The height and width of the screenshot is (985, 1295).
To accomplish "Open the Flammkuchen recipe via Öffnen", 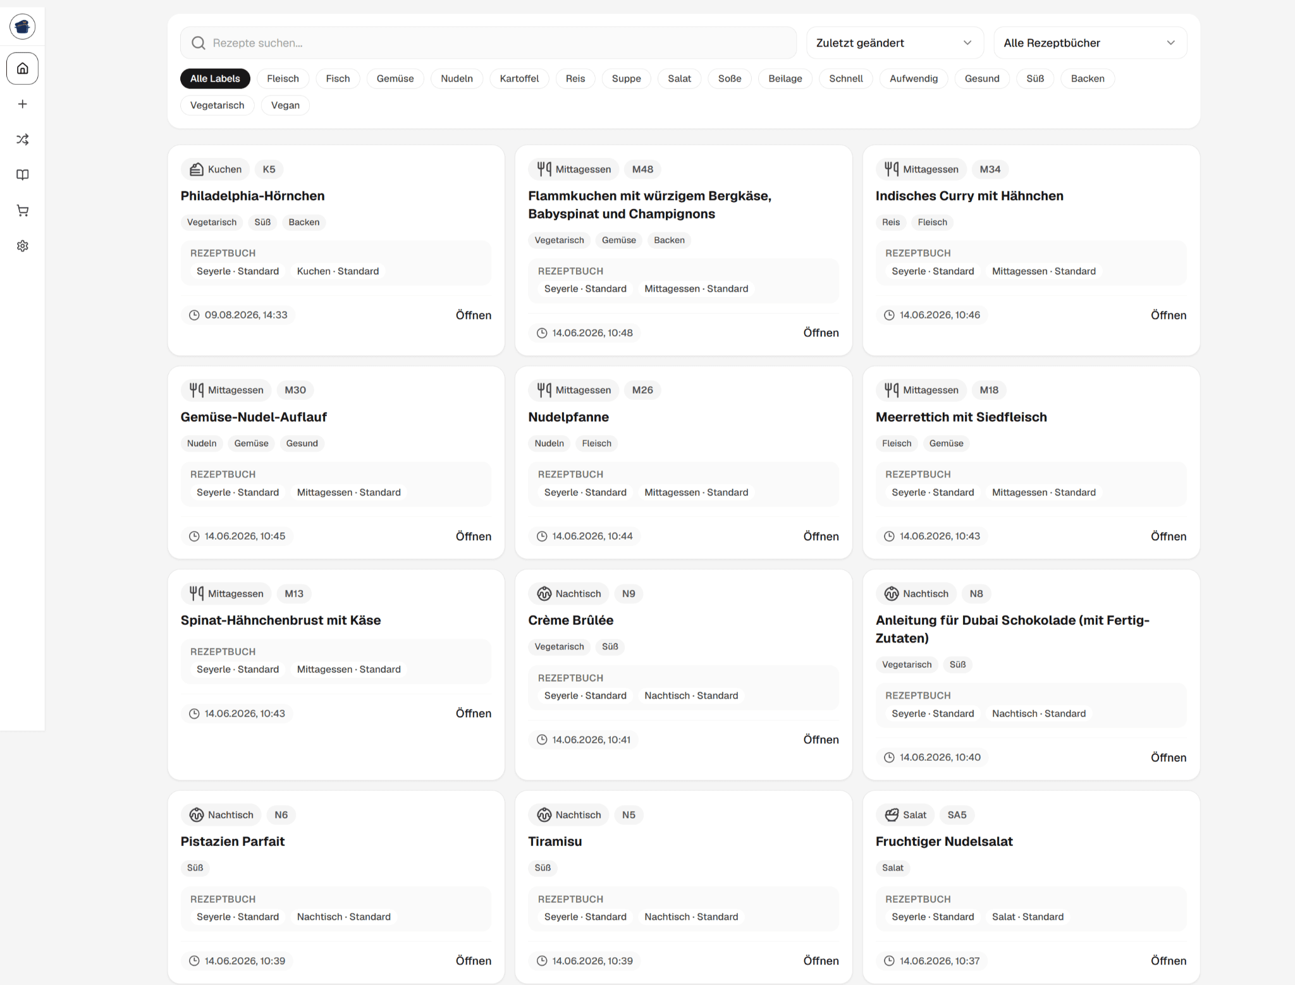I will tap(821, 333).
